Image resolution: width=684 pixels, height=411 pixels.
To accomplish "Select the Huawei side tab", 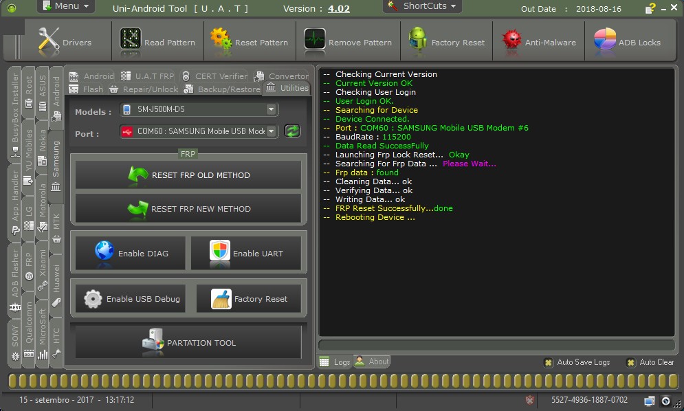I will pyautogui.click(x=56, y=285).
